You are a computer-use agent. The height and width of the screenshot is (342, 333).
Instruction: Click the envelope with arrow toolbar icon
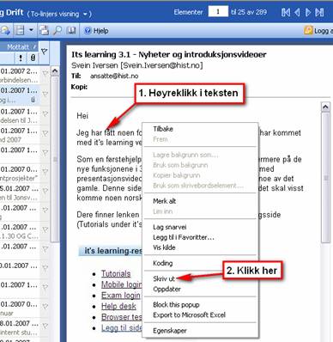click(5, 30)
